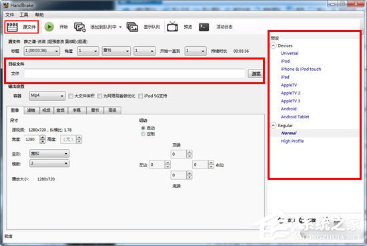Switch to the Subtitles tab
This screenshot has height=246, width=367.
point(77,110)
